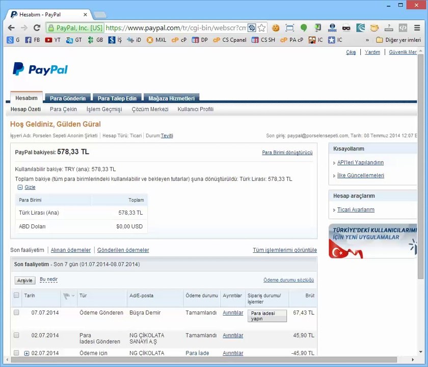Click the flag column icon in table header
This screenshot has width=428, height=367.
[66, 296]
